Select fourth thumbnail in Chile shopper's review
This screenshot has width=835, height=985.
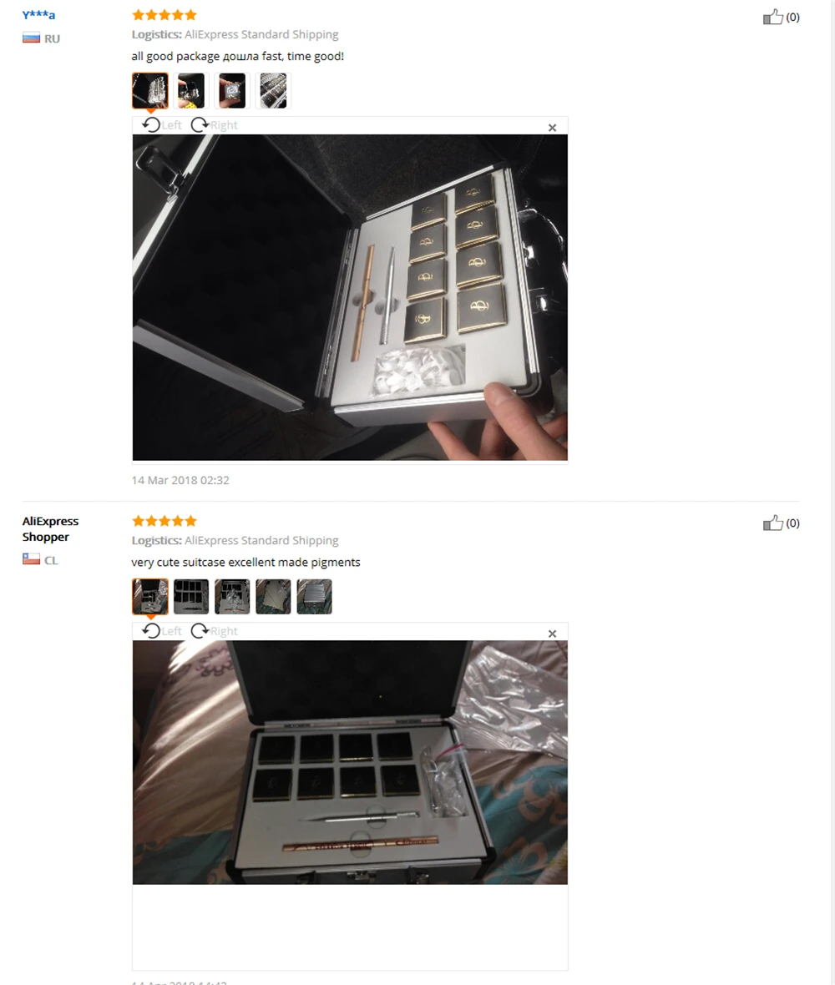(x=273, y=596)
